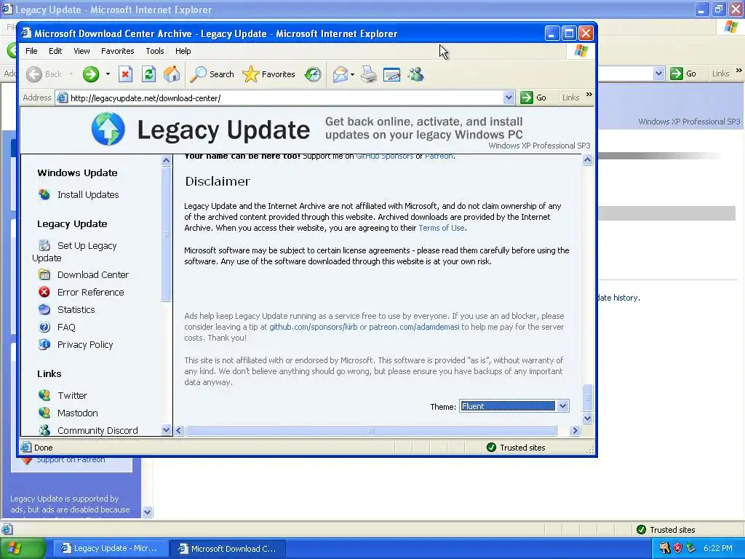Open the Theme dropdown showing Fluent
745x559 pixels.
pos(514,406)
